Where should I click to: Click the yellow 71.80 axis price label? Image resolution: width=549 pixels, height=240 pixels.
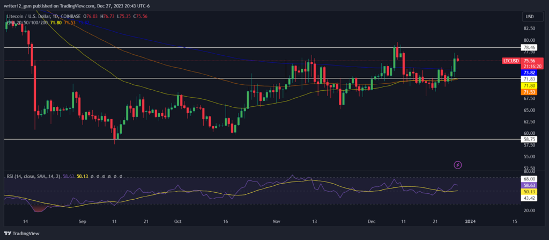point(528,85)
